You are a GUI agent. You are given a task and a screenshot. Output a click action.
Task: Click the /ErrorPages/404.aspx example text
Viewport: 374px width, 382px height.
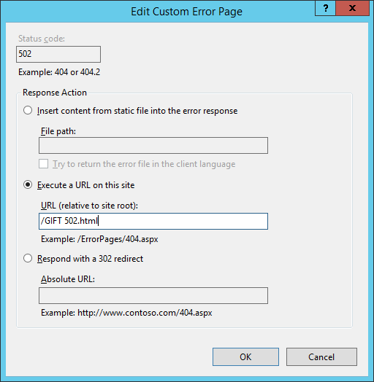118,239
